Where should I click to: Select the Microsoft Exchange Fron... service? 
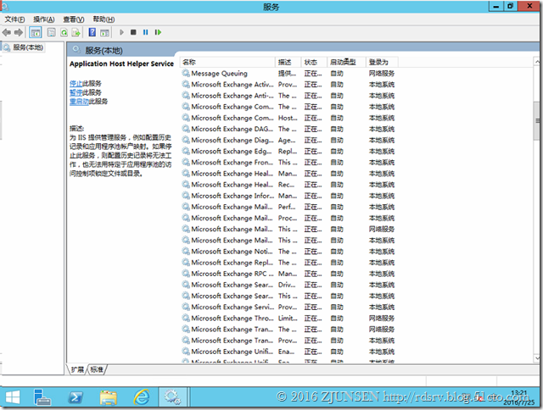tap(288, 162)
